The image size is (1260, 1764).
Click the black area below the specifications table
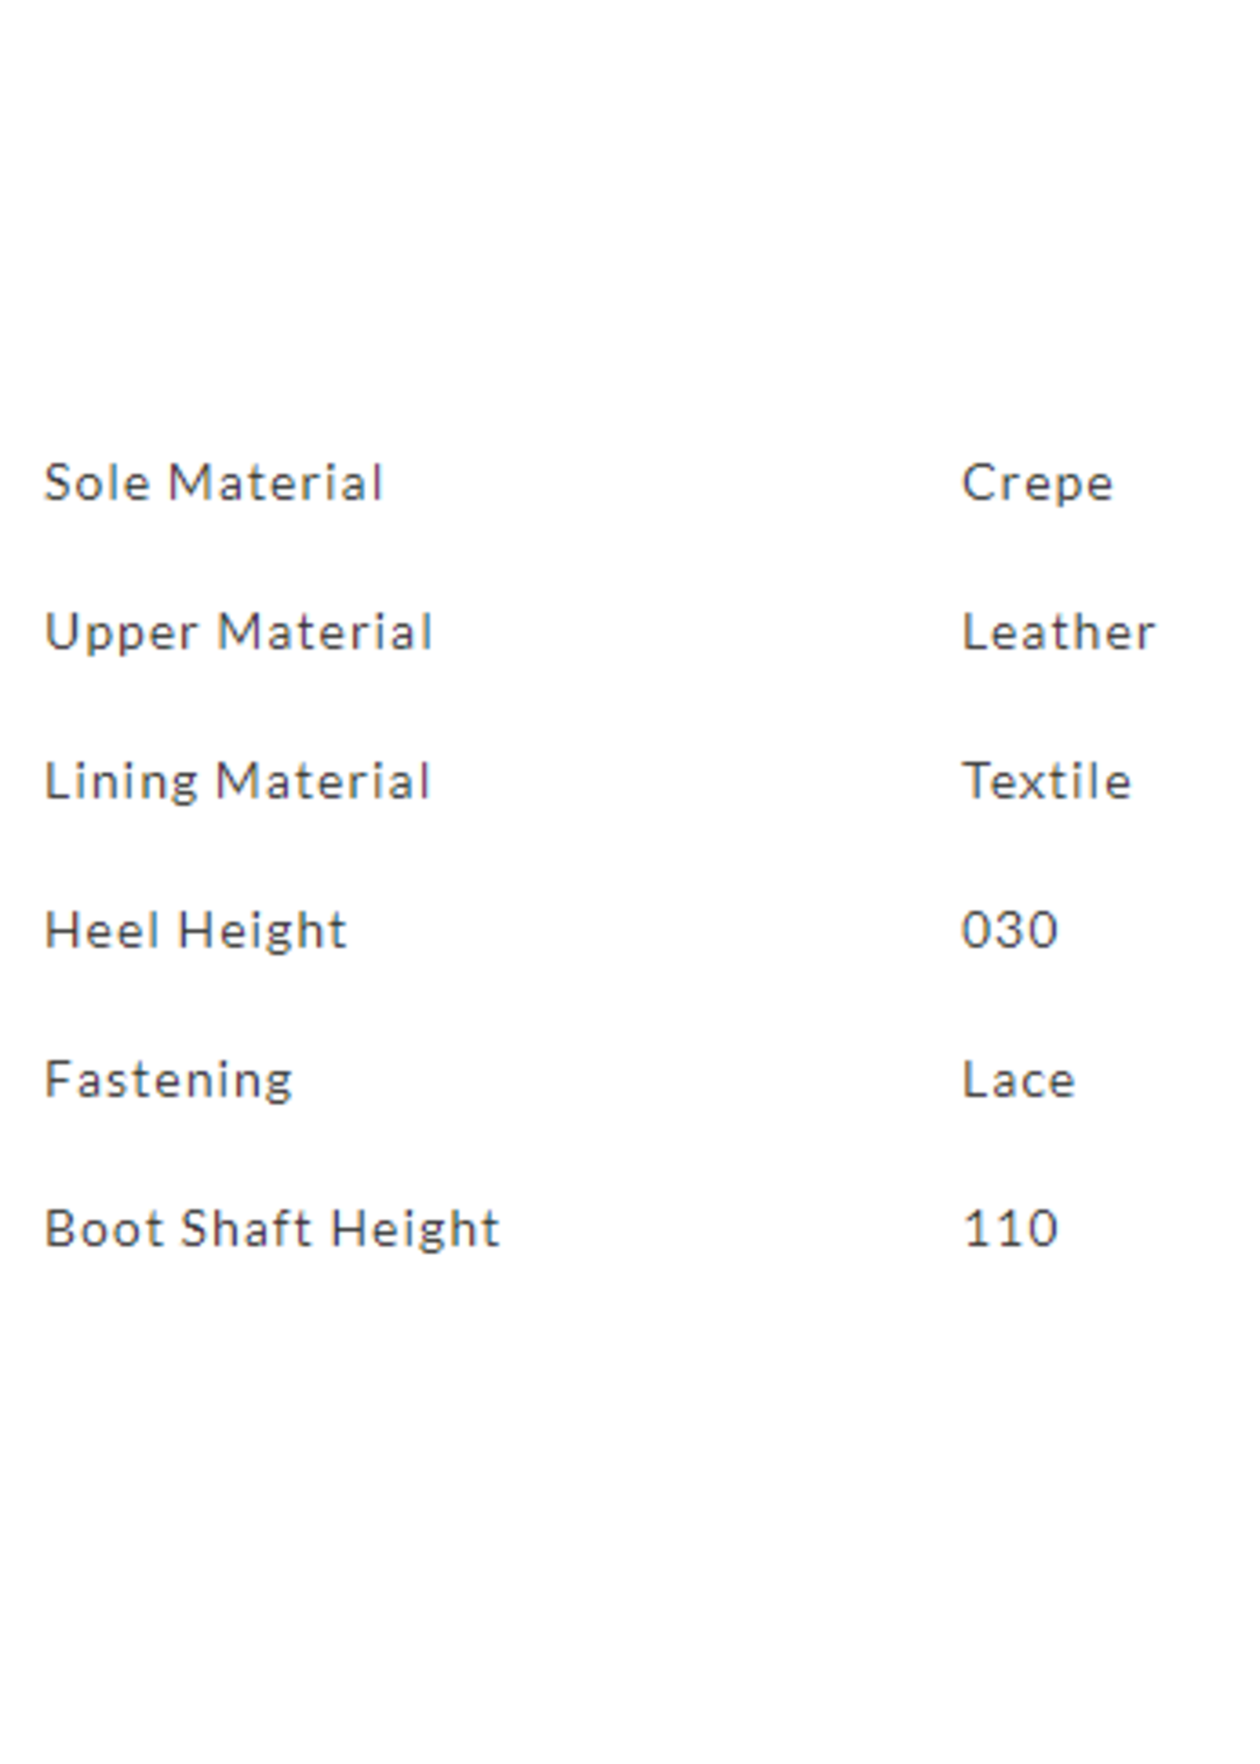(x=630, y=1559)
